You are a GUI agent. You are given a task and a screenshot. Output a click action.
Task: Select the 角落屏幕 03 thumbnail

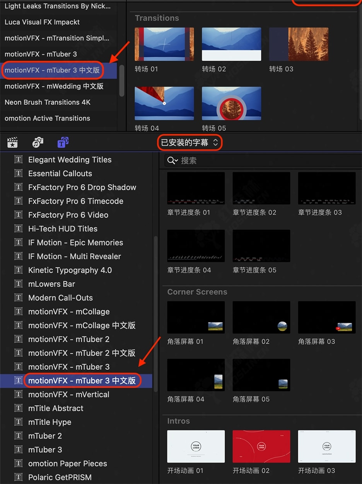coord(327,318)
